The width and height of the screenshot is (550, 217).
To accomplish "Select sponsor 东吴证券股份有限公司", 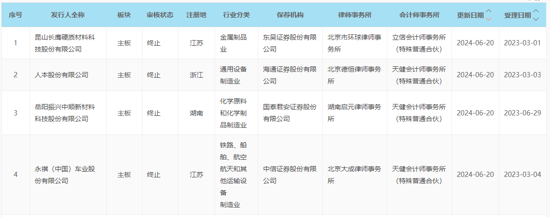I will pyautogui.click(x=290, y=43).
